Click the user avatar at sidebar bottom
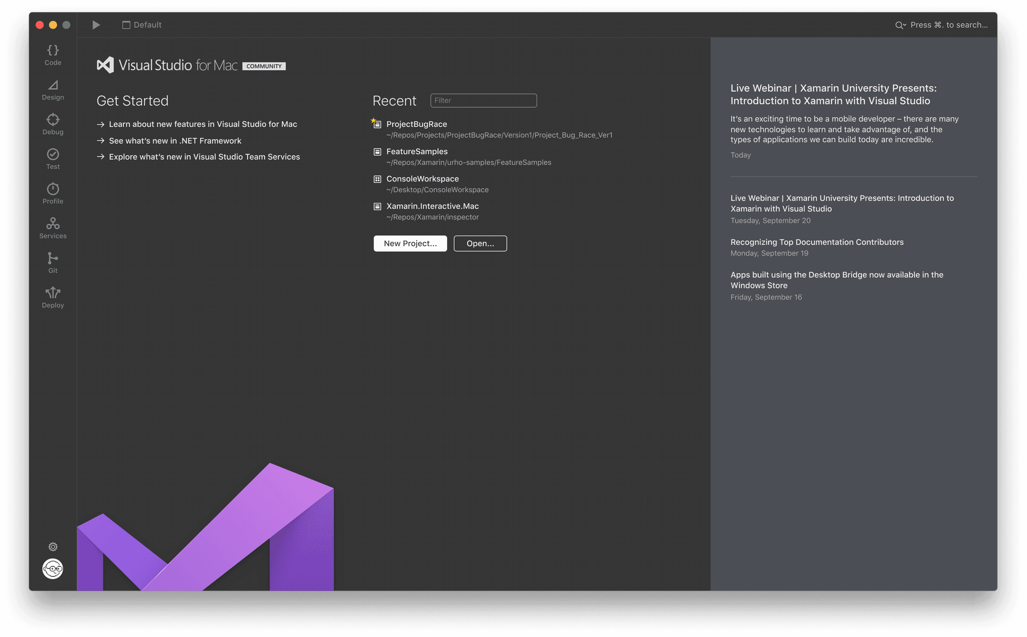Image resolution: width=1027 pixels, height=637 pixels. click(x=53, y=569)
